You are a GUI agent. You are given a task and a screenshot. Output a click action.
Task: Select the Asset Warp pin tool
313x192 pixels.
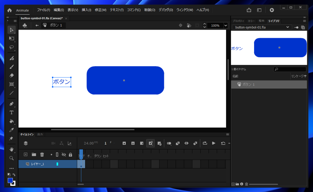pyautogui.click(x=12, y=139)
